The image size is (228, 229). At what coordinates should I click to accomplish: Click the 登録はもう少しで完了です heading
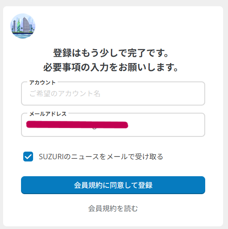tap(111, 53)
